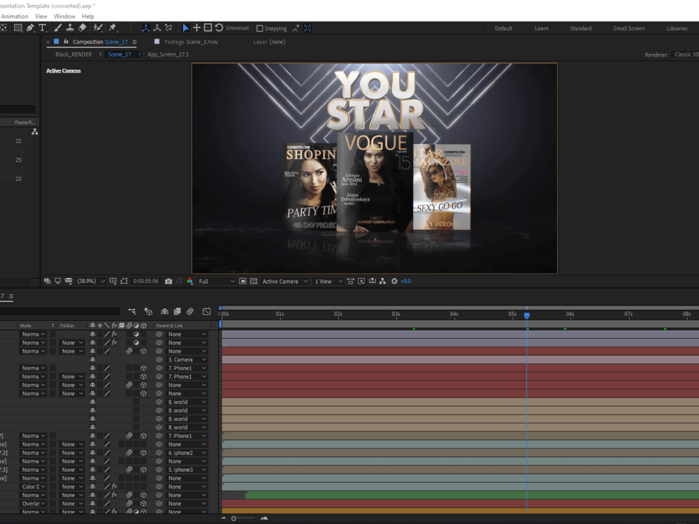Open the Help menu

pos(88,16)
